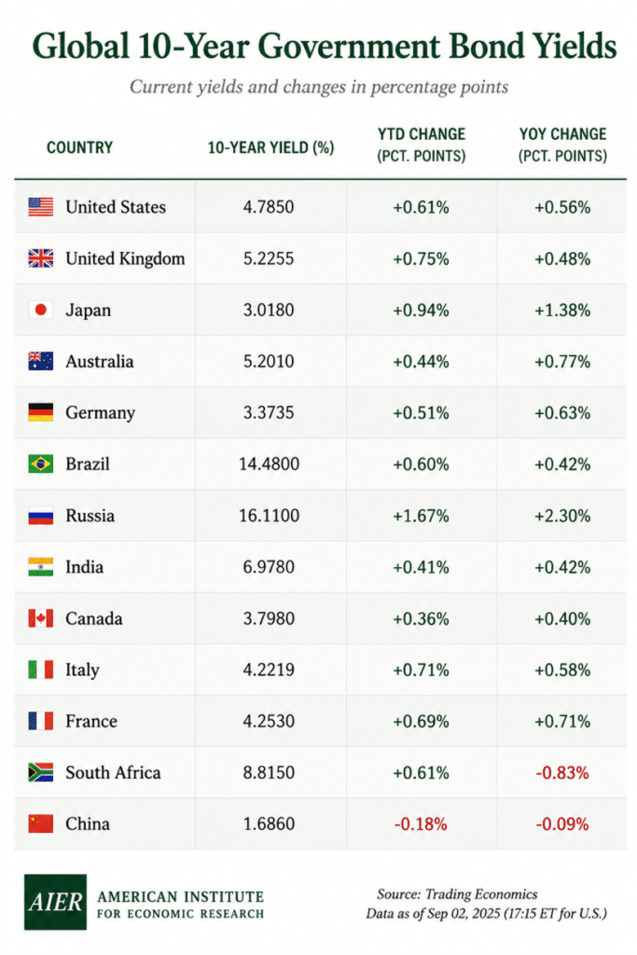This screenshot has height=955, width=637.
Task: Click the AIER logo box
Action: 55,902
